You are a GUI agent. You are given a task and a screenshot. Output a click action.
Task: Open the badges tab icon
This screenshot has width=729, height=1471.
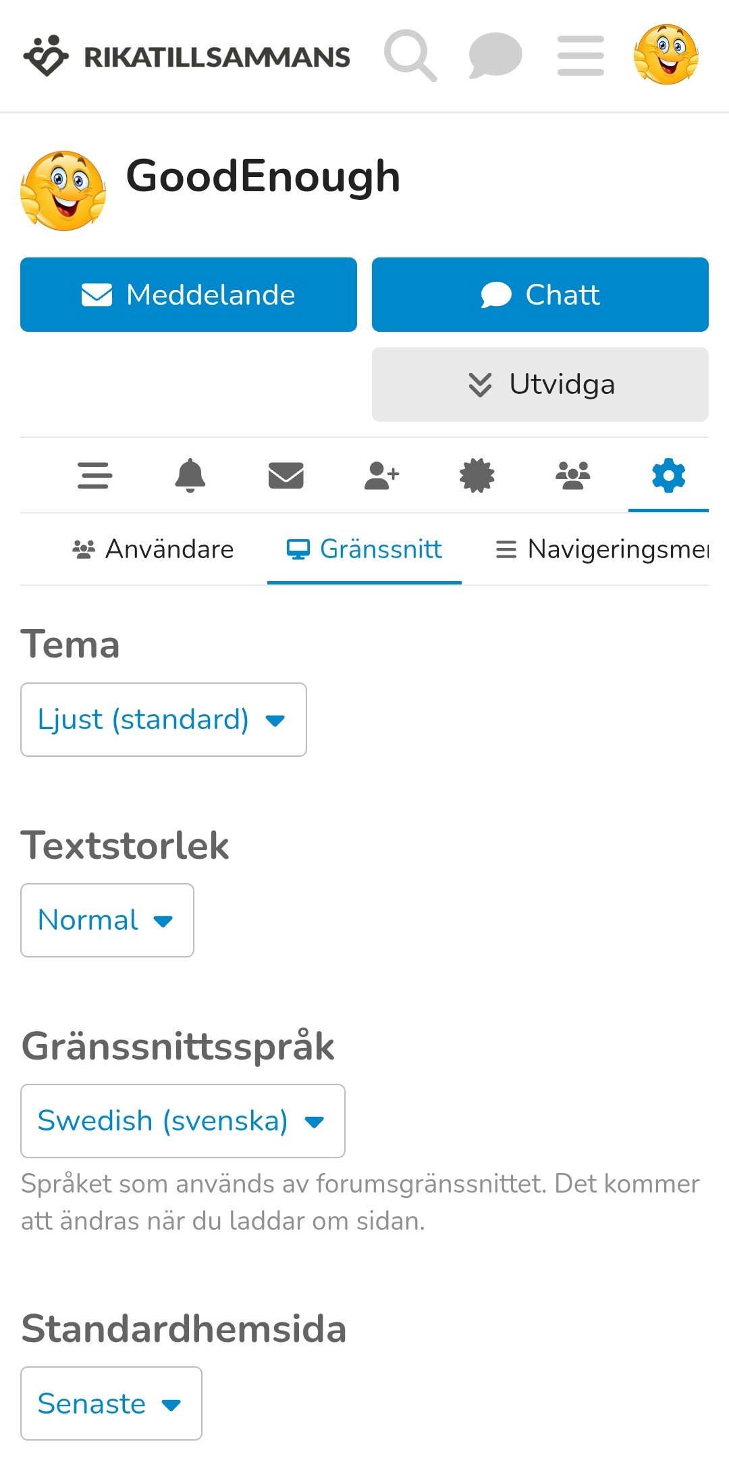tap(477, 476)
